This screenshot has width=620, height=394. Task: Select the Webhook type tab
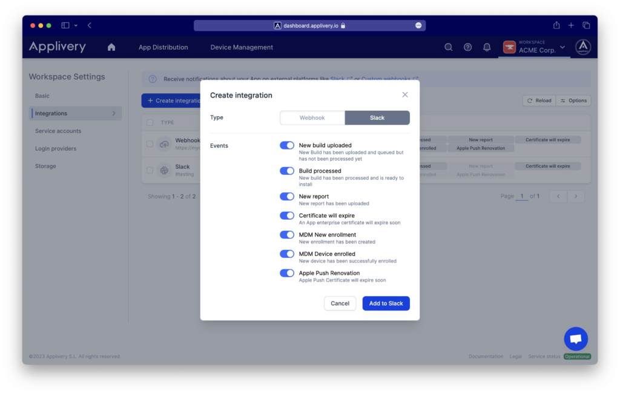click(x=312, y=118)
